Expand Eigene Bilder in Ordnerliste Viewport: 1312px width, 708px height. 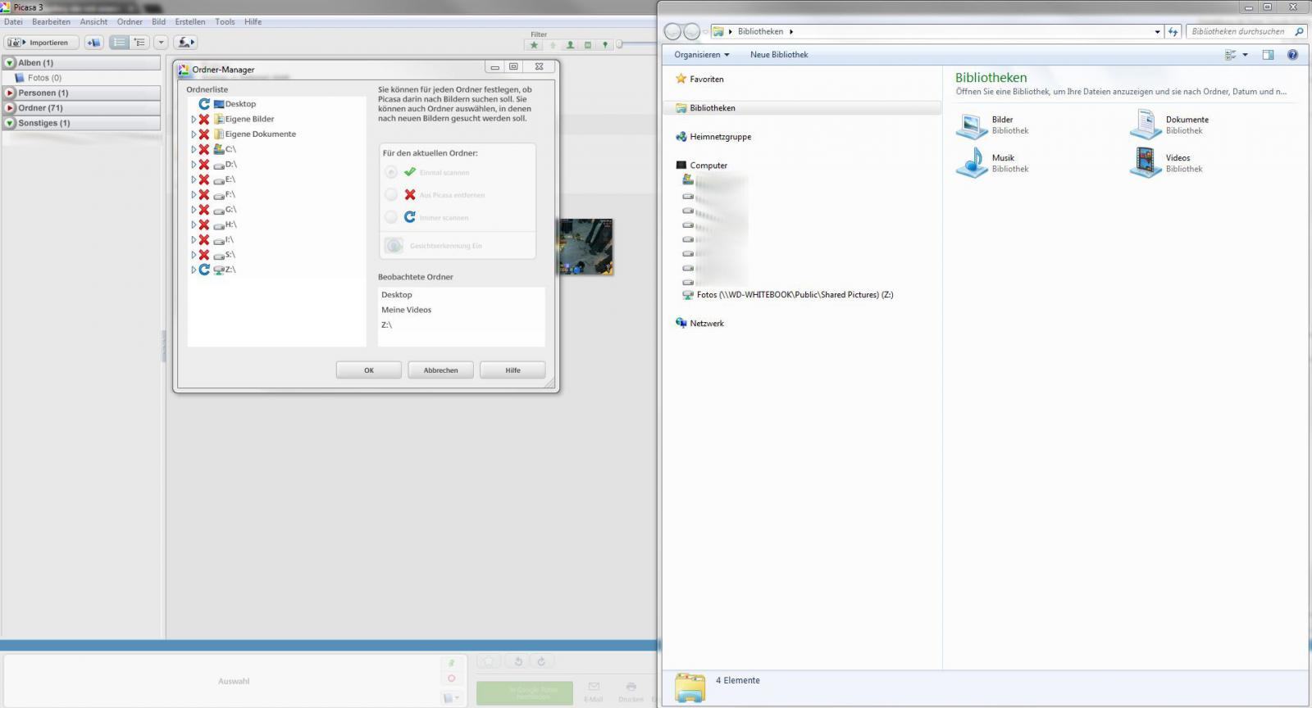point(194,120)
